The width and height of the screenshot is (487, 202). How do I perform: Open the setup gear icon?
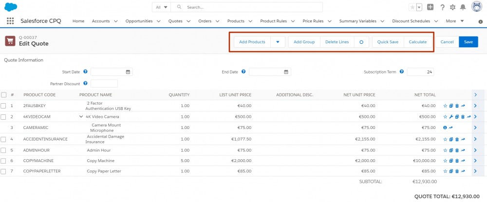click(452, 7)
